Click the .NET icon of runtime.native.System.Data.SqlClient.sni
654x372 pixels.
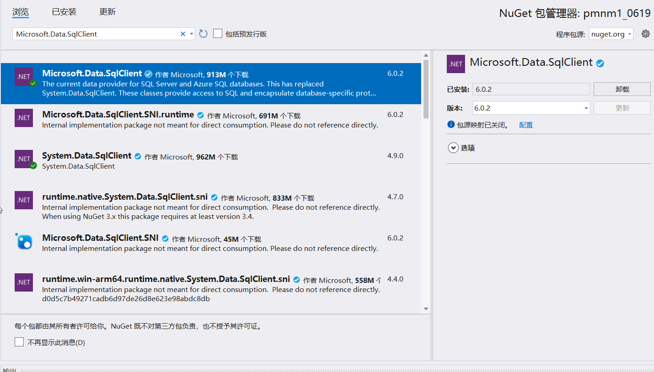tap(24, 200)
